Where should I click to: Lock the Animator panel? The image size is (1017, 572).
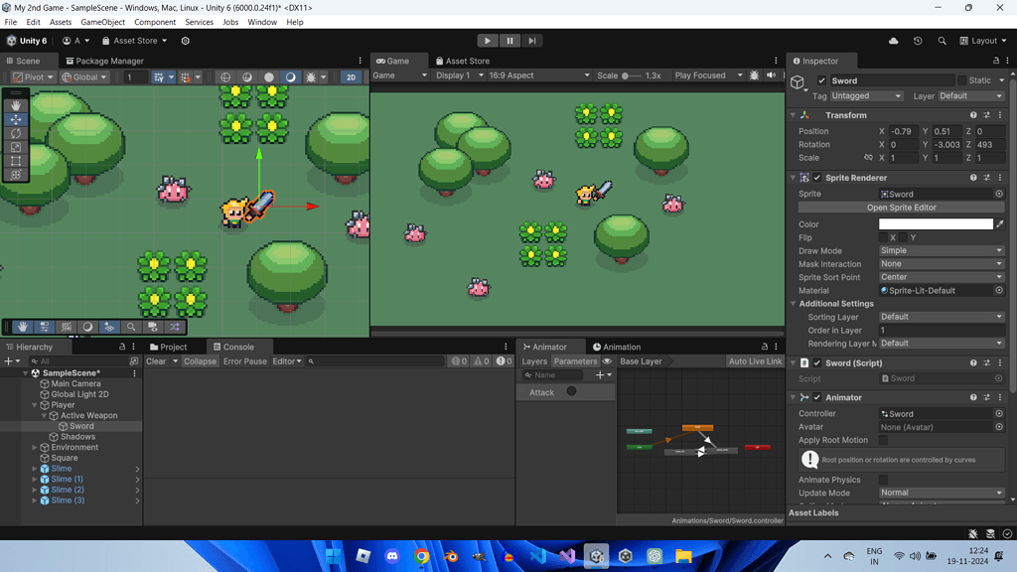click(x=765, y=347)
